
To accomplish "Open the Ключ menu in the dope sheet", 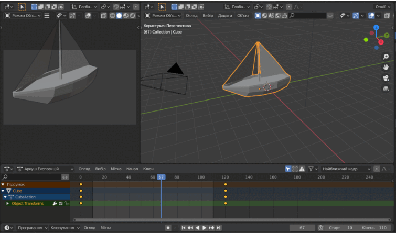I will point(148,169).
